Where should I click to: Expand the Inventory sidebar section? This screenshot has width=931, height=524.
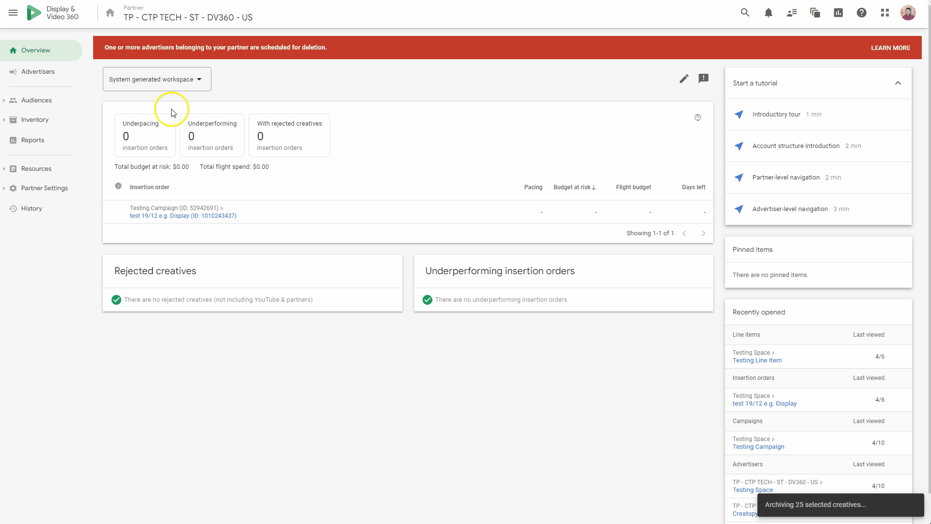pos(4,120)
